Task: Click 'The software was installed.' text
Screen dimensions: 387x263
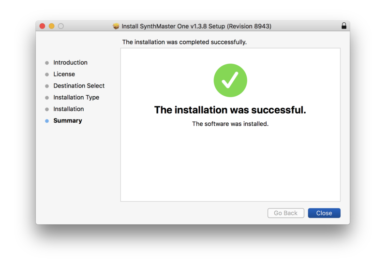Action: click(x=230, y=124)
